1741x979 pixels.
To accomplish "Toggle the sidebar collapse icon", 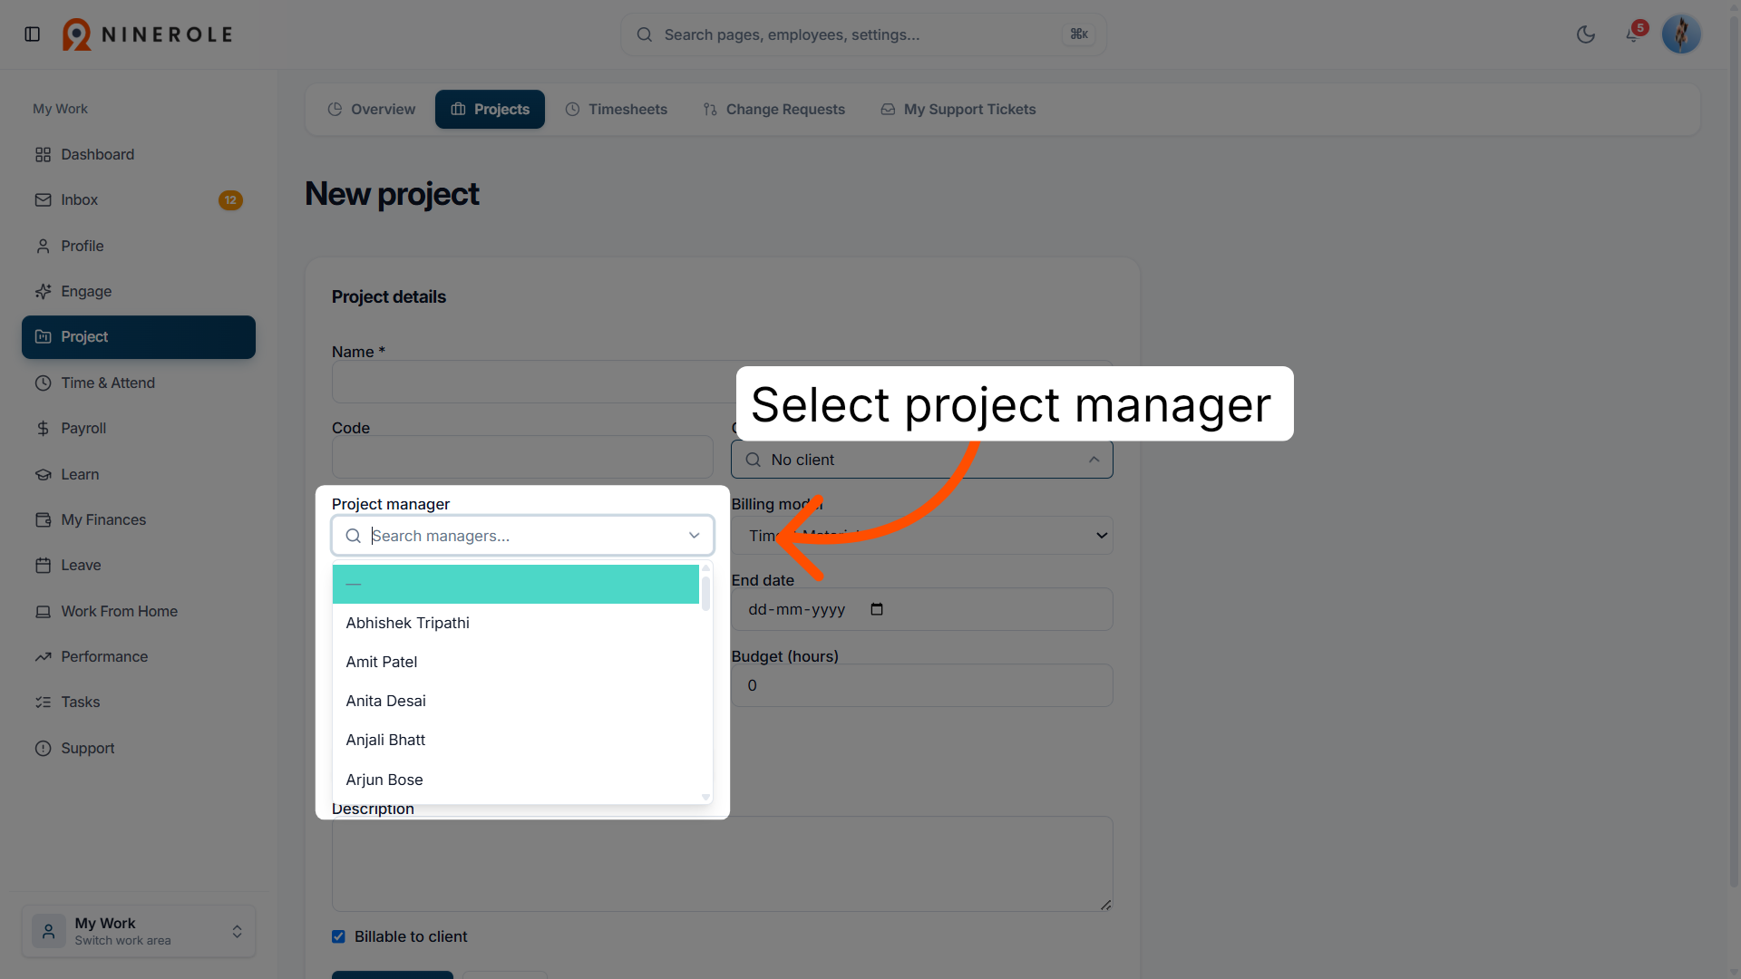I will pyautogui.click(x=33, y=34).
